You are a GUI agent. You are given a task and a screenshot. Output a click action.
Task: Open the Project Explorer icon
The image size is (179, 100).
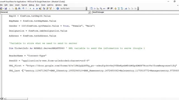(44, 9)
